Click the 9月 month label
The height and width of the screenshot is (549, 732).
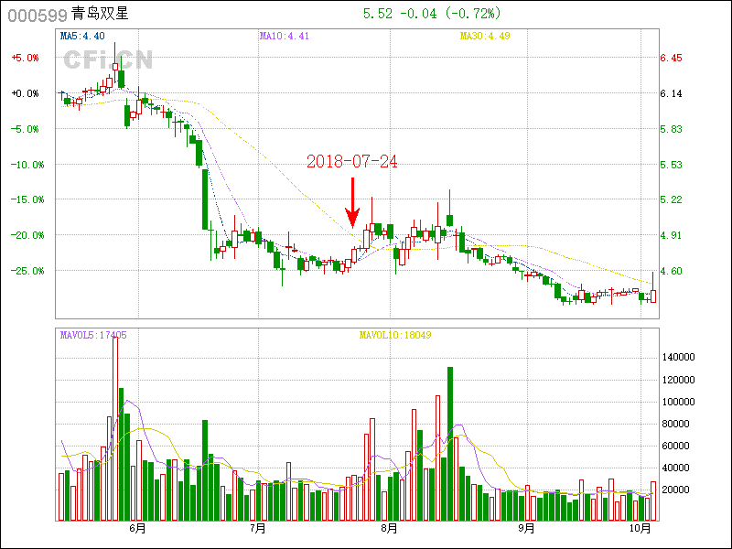tap(527, 529)
